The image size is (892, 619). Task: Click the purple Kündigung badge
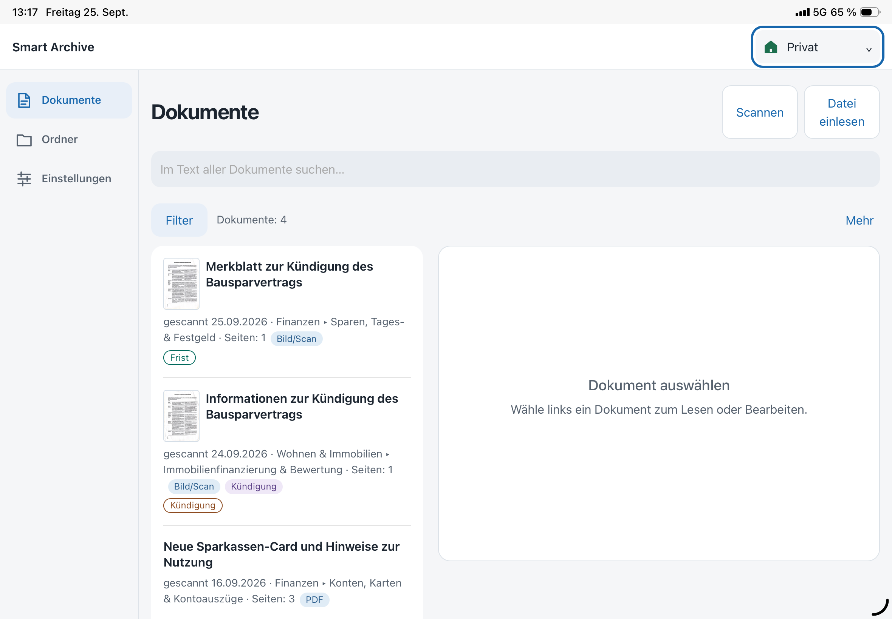[254, 487]
